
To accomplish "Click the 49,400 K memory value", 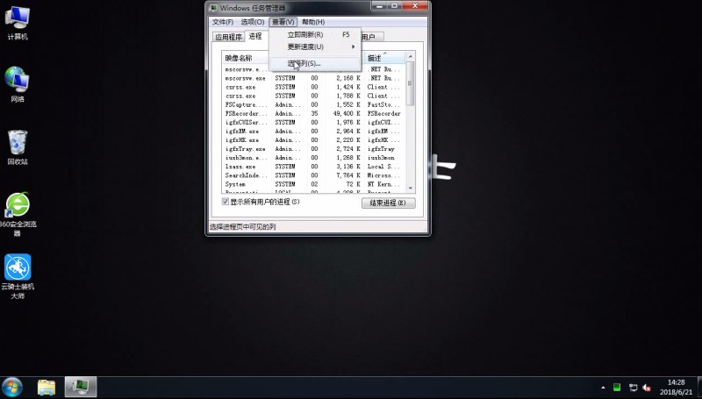I will (347, 114).
